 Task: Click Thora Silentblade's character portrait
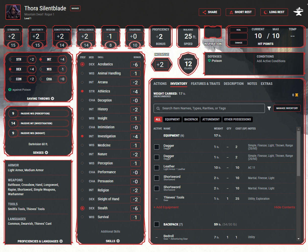point(13,12)
